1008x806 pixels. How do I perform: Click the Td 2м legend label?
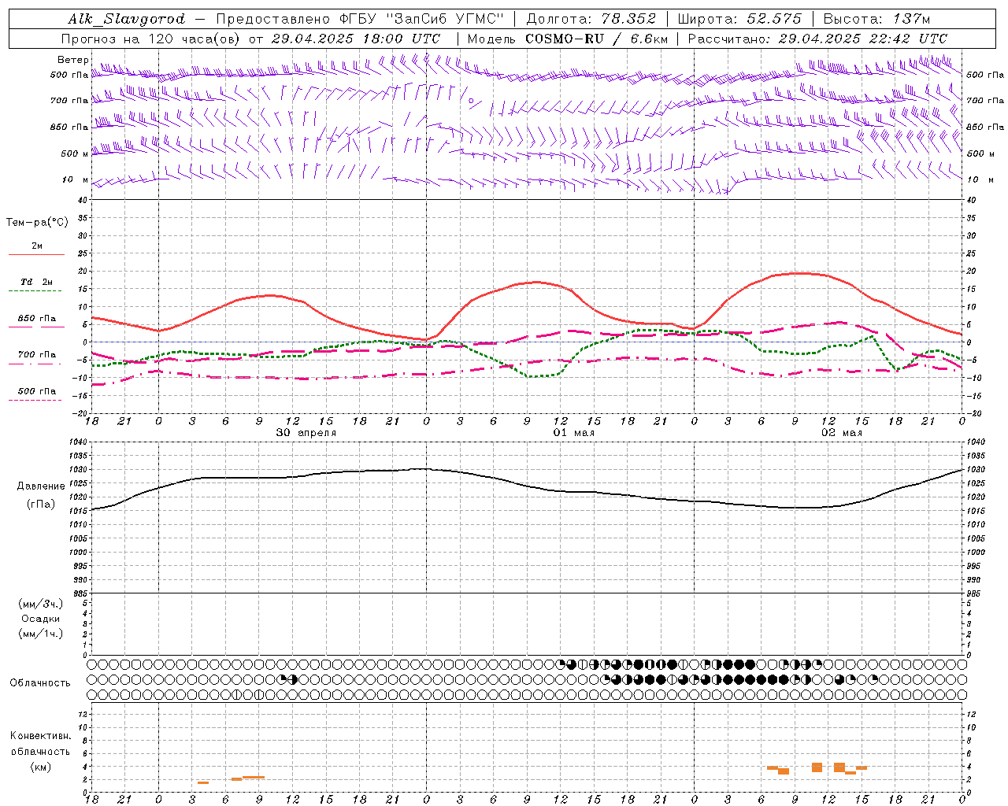36,282
